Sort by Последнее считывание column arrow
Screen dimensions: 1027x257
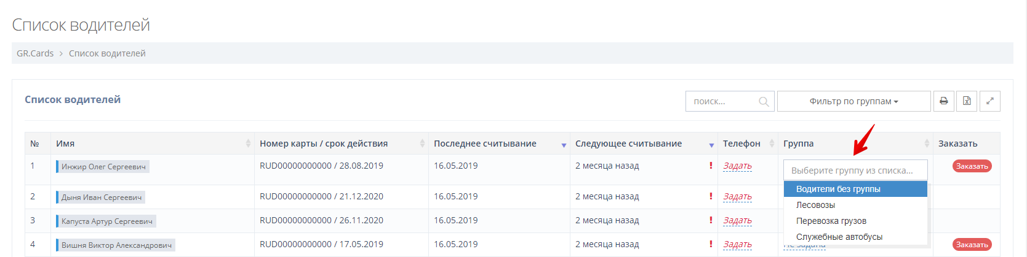[x=563, y=145]
